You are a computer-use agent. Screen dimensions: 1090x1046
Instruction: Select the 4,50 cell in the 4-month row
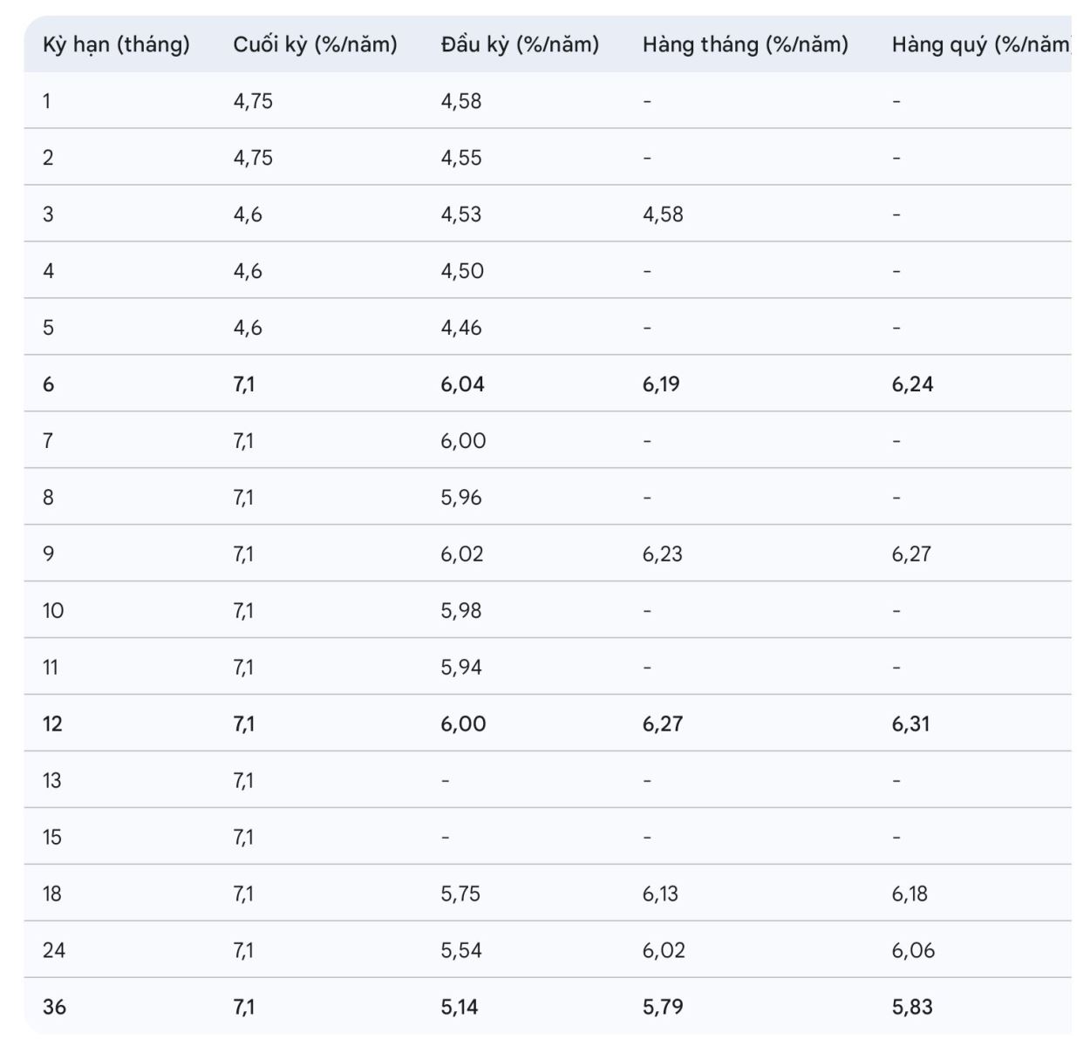pos(461,271)
